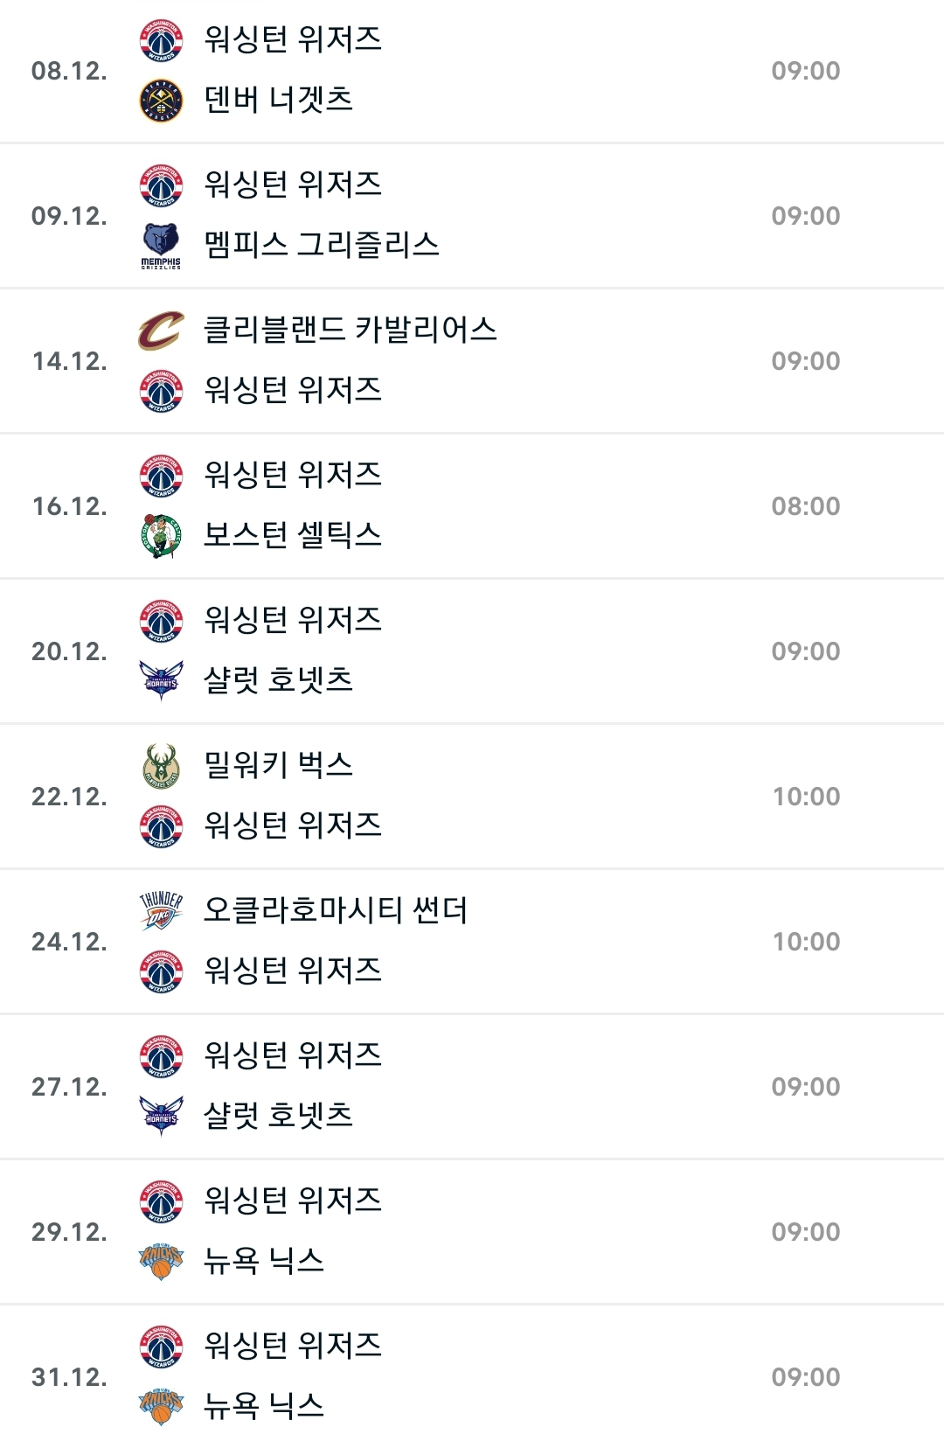
Task: Tap the 밀워키 벅스 team name
Action: point(278,766)
